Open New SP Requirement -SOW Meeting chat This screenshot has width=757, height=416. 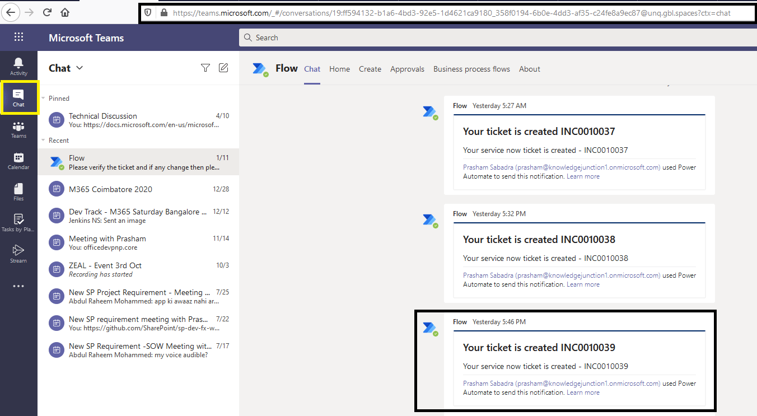point(138,350)
